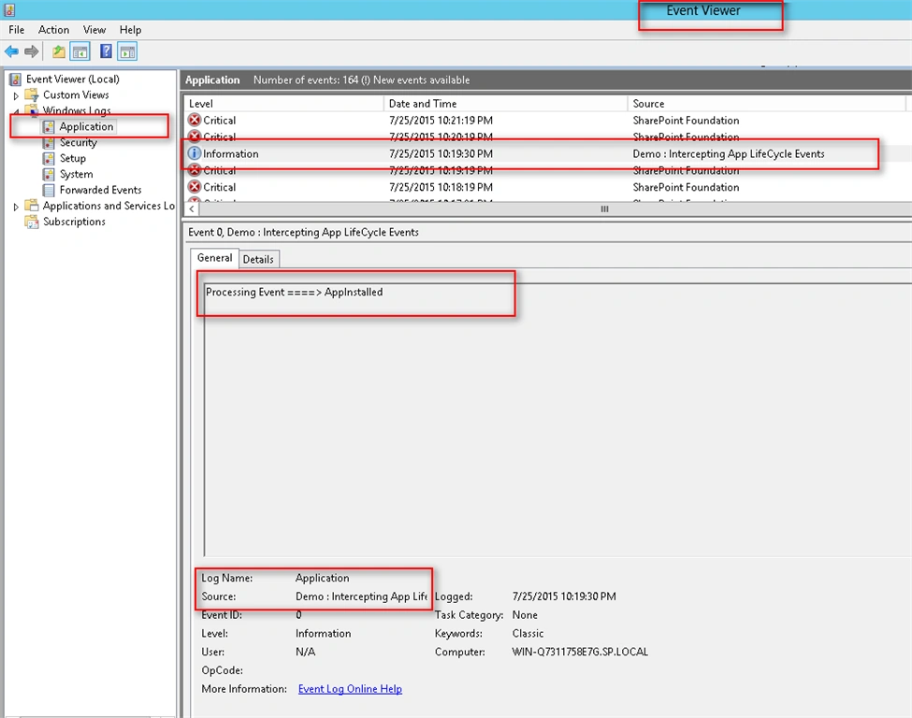
Task: Select the Information event row
Action: pyautogui.click(x=547, y=153)
